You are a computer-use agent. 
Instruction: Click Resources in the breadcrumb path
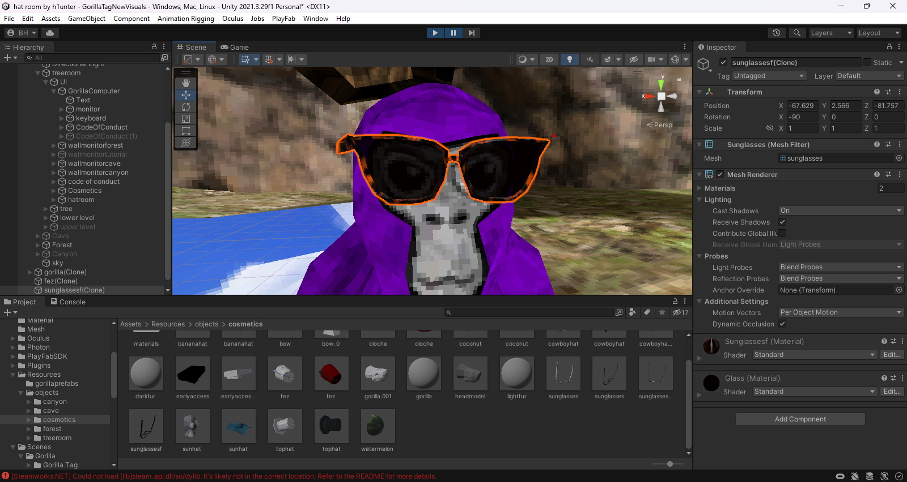click(x=168, y=324)
